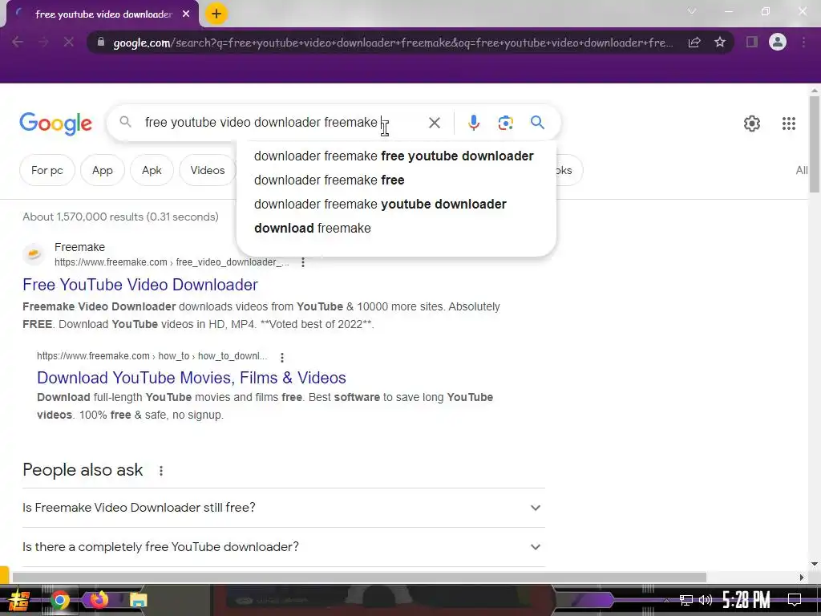The image size is (821, 616).
Task: Open a new tab with plus button
Action: pos(216,14)
